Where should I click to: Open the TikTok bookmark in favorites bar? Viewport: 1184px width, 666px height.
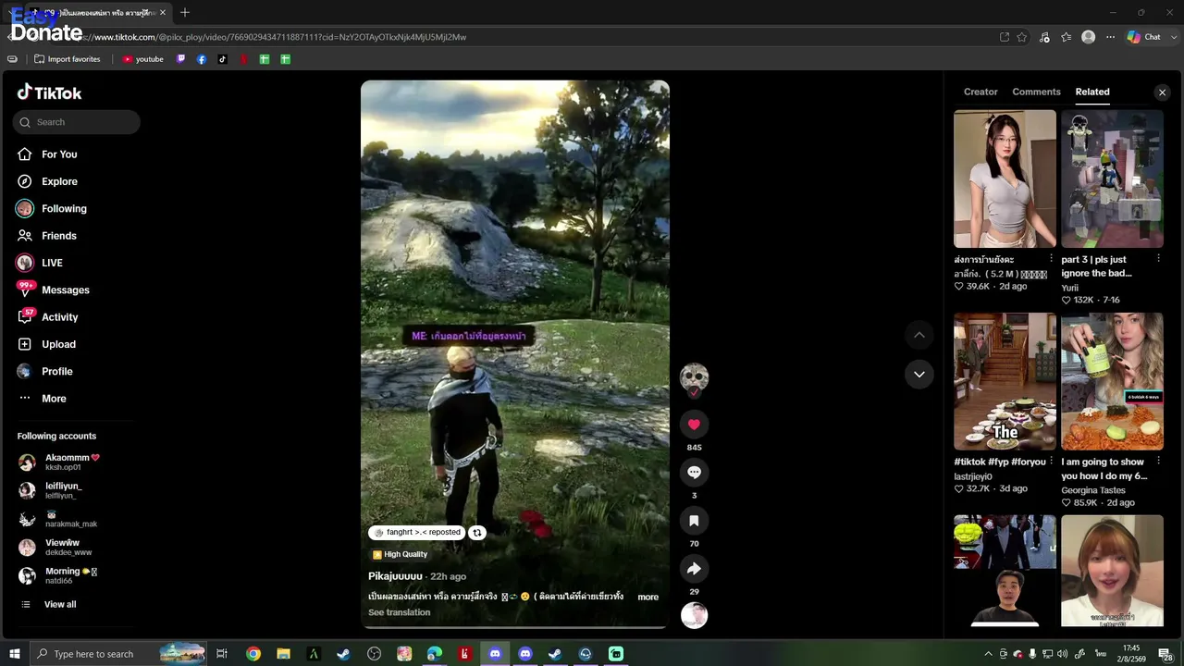pos(222,59)
